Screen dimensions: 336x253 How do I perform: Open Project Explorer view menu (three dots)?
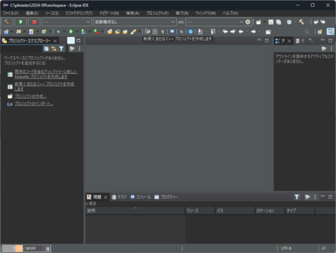tap(79, 48)
